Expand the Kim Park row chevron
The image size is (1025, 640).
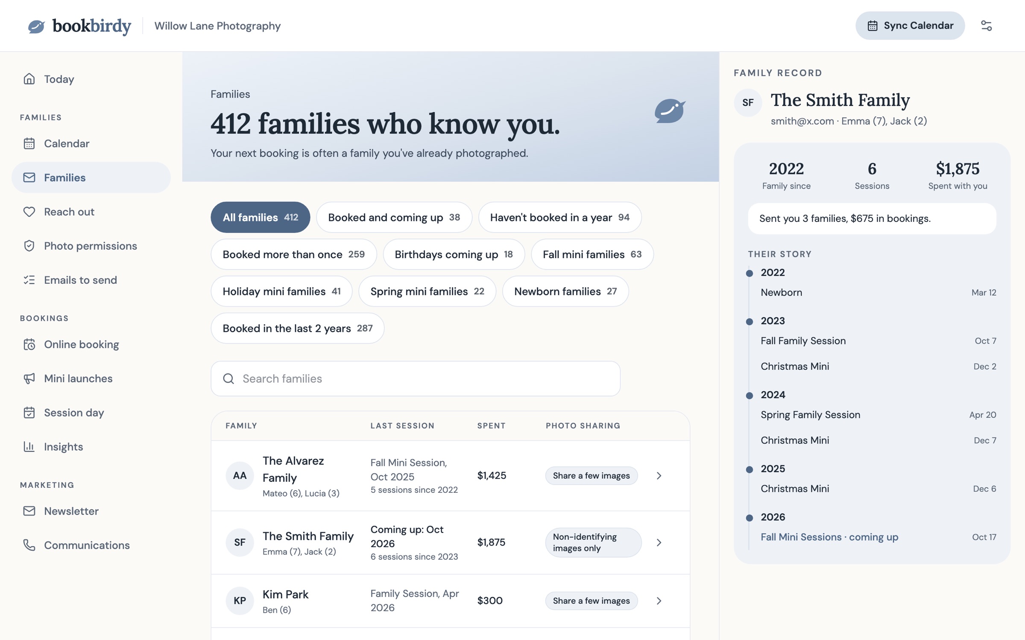659,601
